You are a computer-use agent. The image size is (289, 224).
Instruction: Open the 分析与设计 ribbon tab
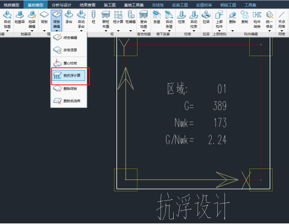(x=62, y=5)
